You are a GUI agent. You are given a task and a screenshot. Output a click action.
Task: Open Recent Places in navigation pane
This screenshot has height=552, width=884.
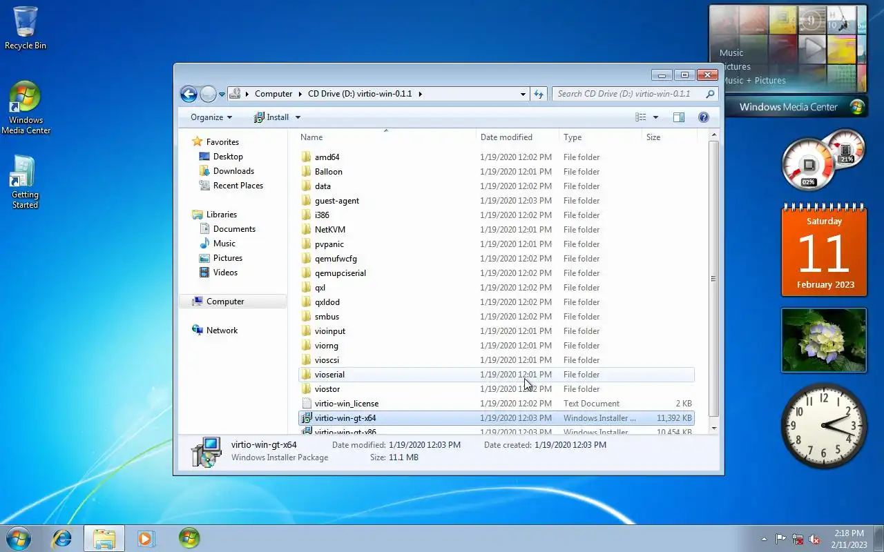238,186
